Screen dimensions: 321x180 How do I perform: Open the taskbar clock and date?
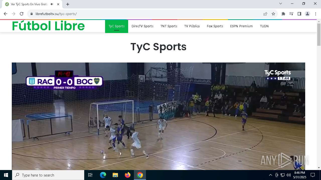pyautogui.click(x=300, y=175)
